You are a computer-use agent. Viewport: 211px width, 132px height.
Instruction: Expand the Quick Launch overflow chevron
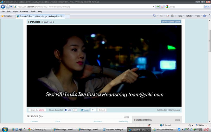25,128
